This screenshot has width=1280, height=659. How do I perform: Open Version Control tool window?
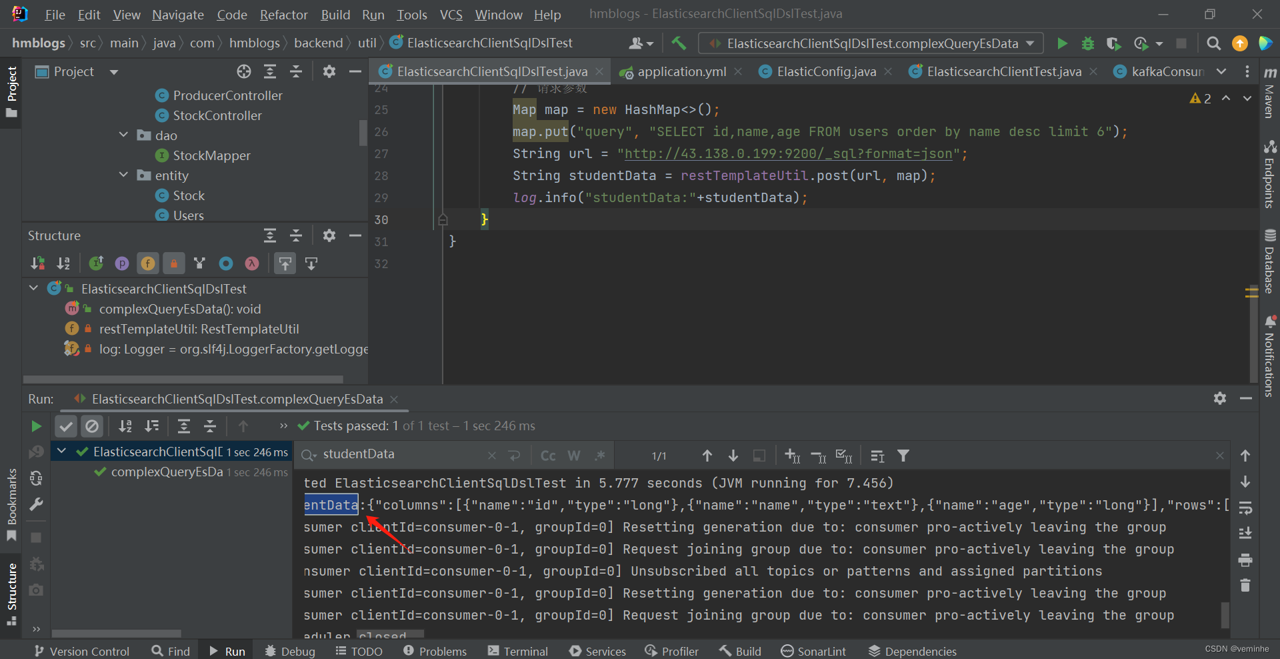[81, 651]
